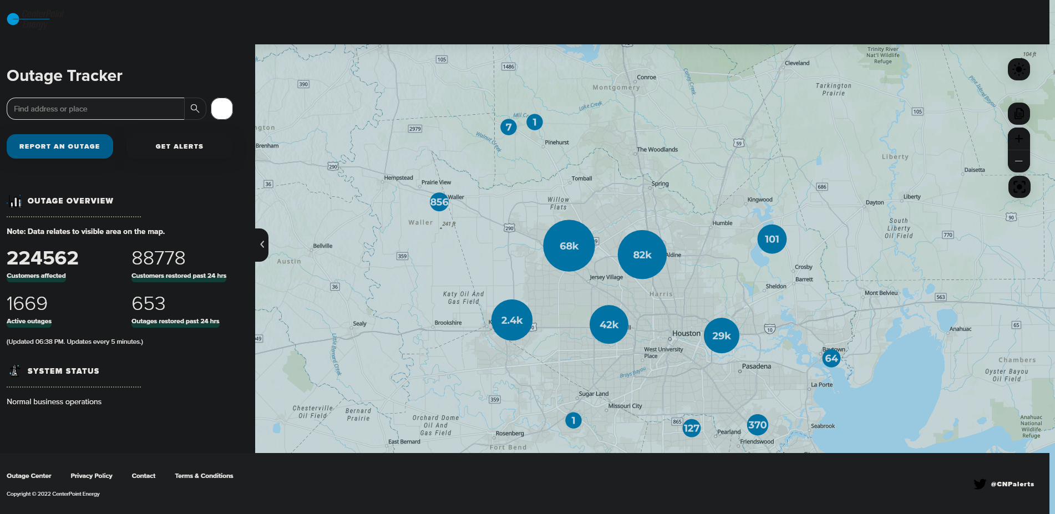Image resolution: width=1055 pixels, height=514 pixels.
Task: Open the Contact footer link
Action: point(144,476)
